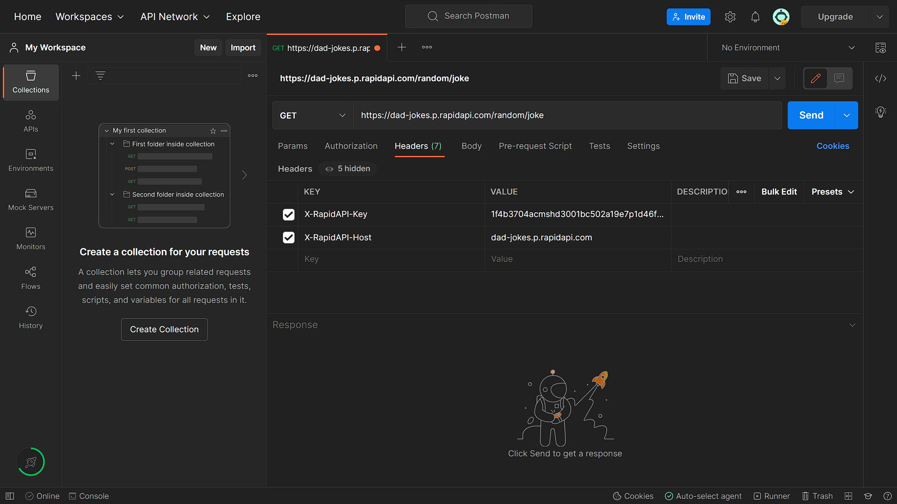Viewport: 897px width, 504px height.
Task: Click the Invite button
Action: click(x=688, y=17)
